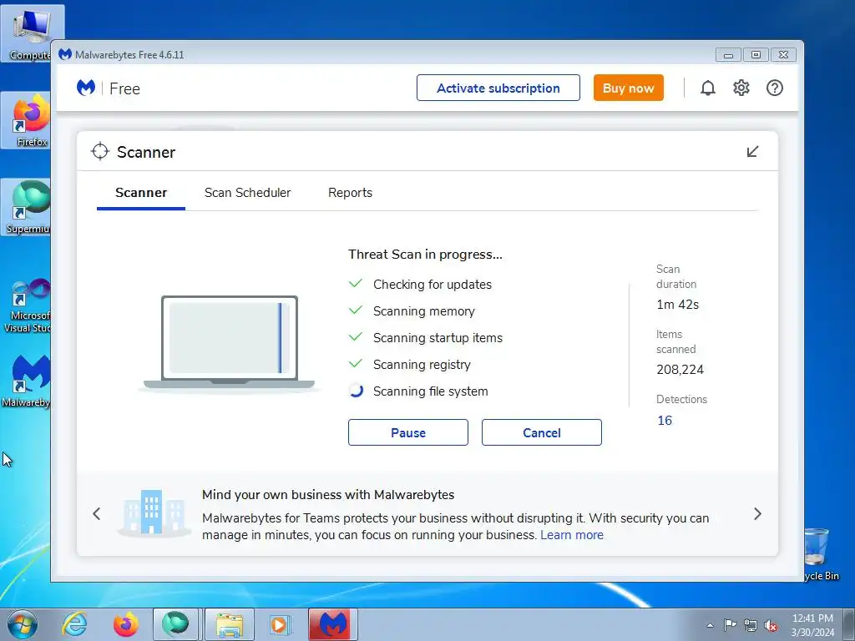The height and width of the screenshot is (641, 855).
Task: Click the Show desktop button
Action: [848, 624]
